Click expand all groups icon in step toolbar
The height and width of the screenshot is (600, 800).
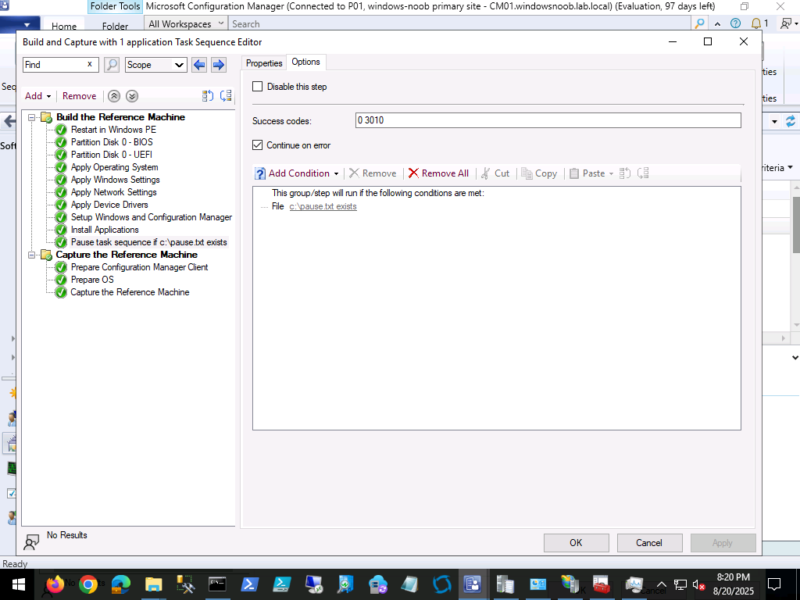tap(208, 96)
